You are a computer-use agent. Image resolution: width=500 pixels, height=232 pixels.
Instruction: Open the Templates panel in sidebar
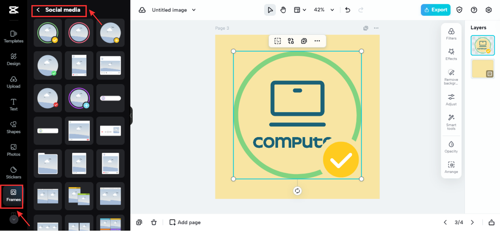14,37
